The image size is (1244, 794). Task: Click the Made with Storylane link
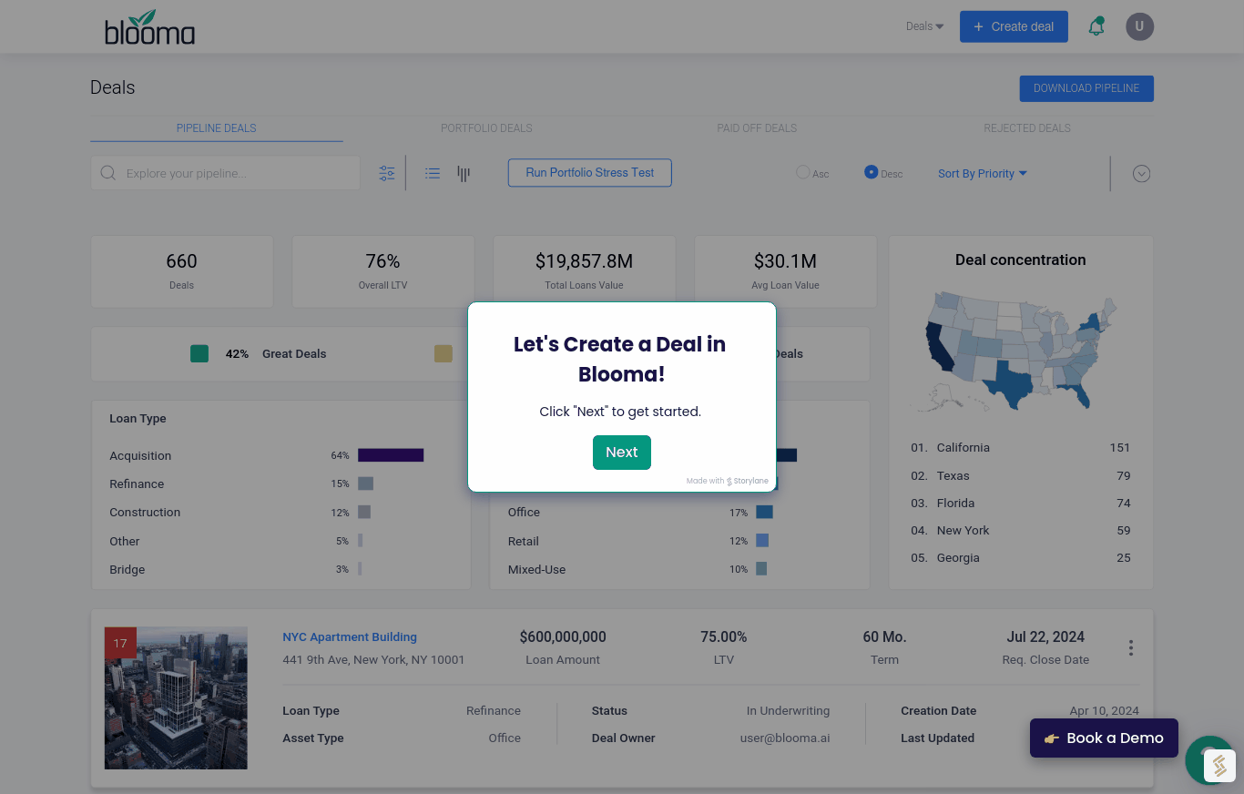tap(728, 481)
